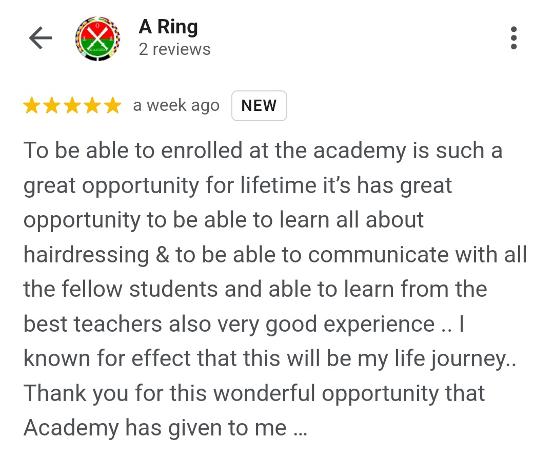
Task: Click the second yellow rating star
Action: [52, 105]
